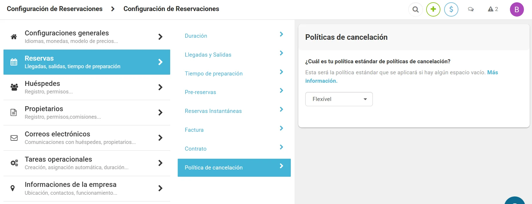Go to first Configuración de Reservaciones breadcrumb
Image resolution: width=532 pixels, height=204 pixels.
[55, 9]
